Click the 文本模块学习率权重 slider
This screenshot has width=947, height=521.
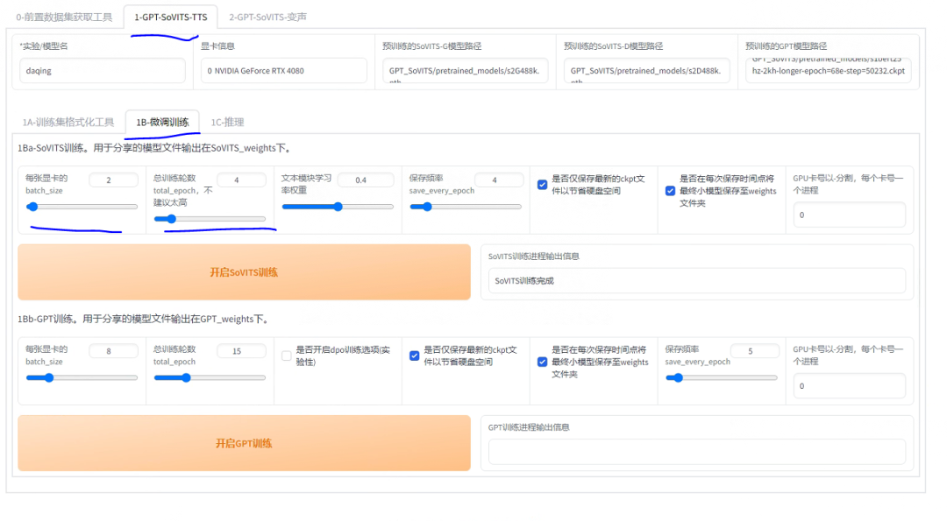tap(338, 207)
